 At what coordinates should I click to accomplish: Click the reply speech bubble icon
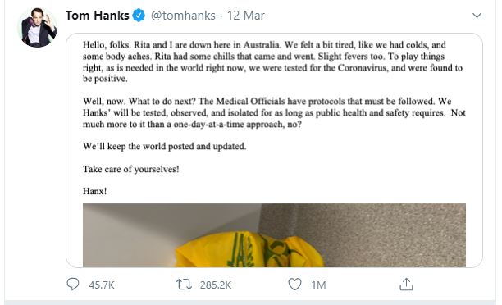tap(73, 285)
